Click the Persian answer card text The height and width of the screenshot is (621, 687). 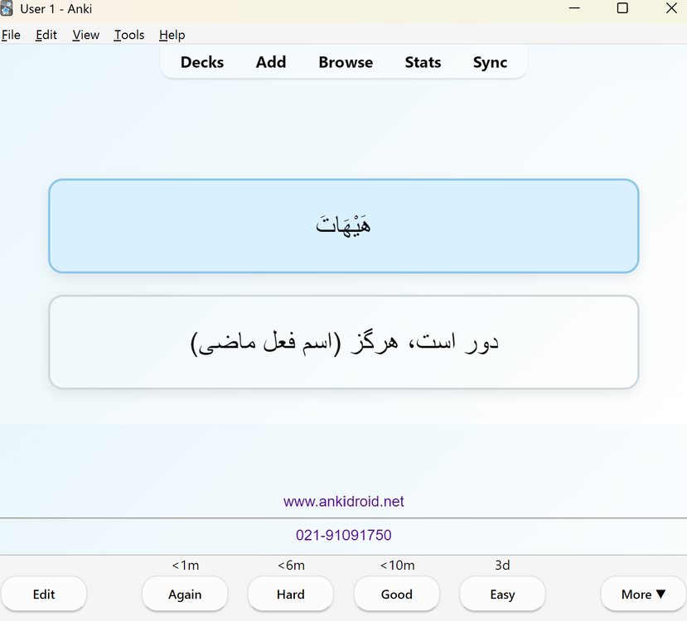tap(345, 342)
